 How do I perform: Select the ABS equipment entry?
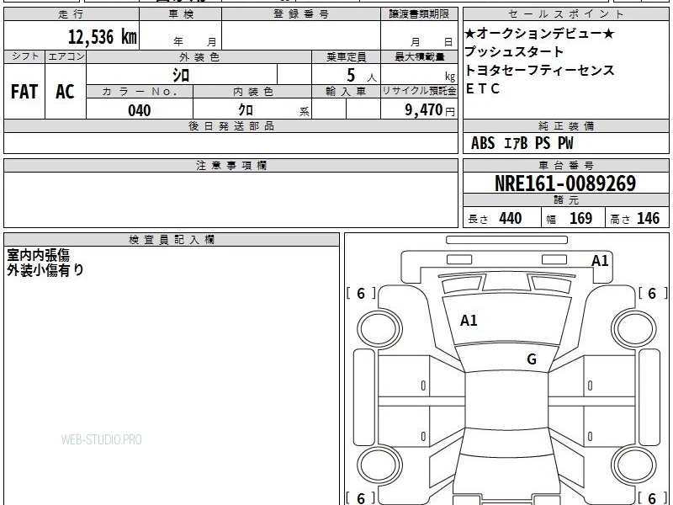tap(483, 143)
